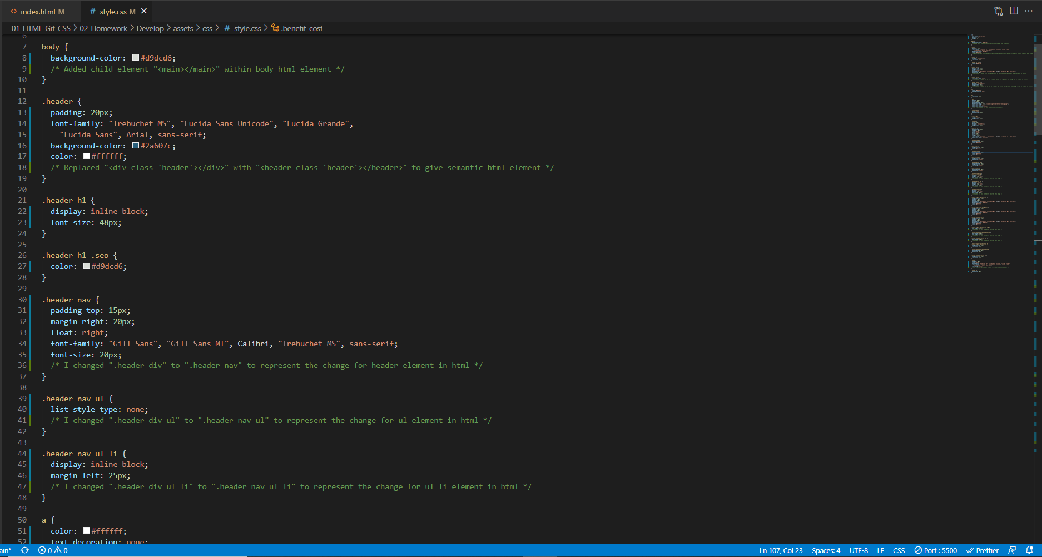Open the Develop folder breadcrumb dropdown
Viewport: 1042px width, 557px height.
pyautogui.click(x=150, y=28)
